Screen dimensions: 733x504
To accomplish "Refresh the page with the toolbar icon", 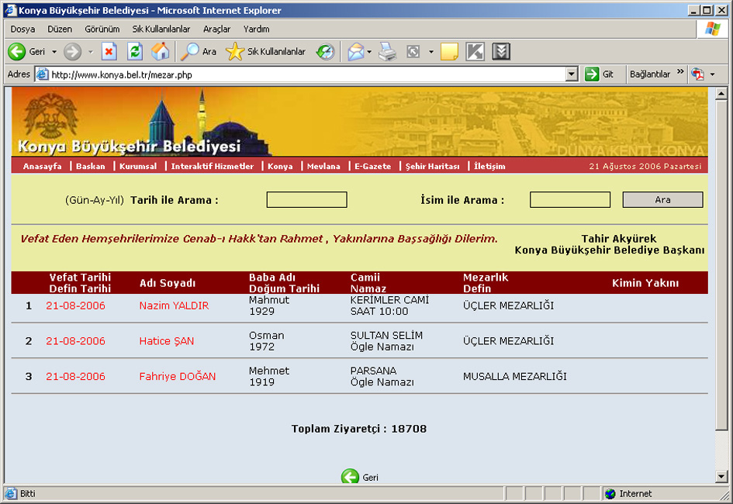I will (x=135, y=51).
